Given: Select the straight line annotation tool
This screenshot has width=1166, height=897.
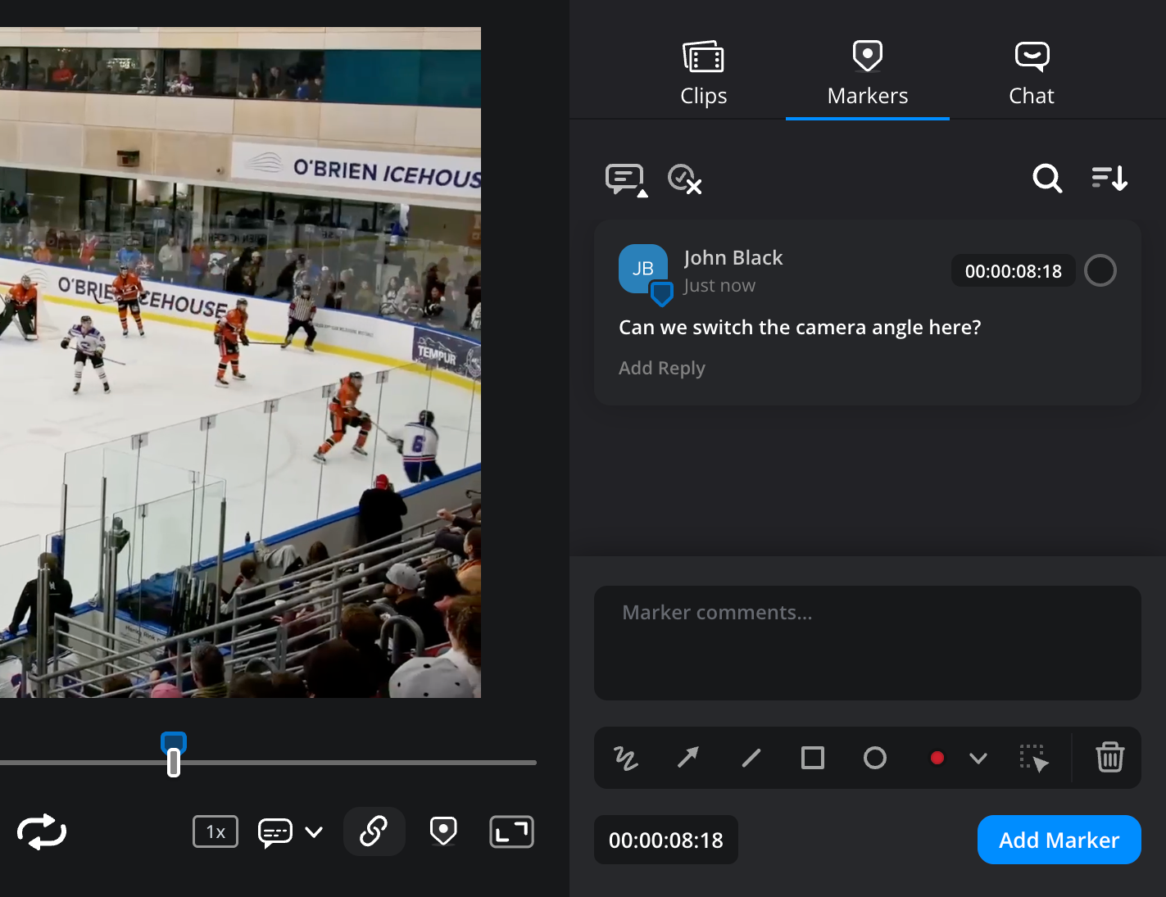Looking at the screenshot, I should (x=751, y=758).
